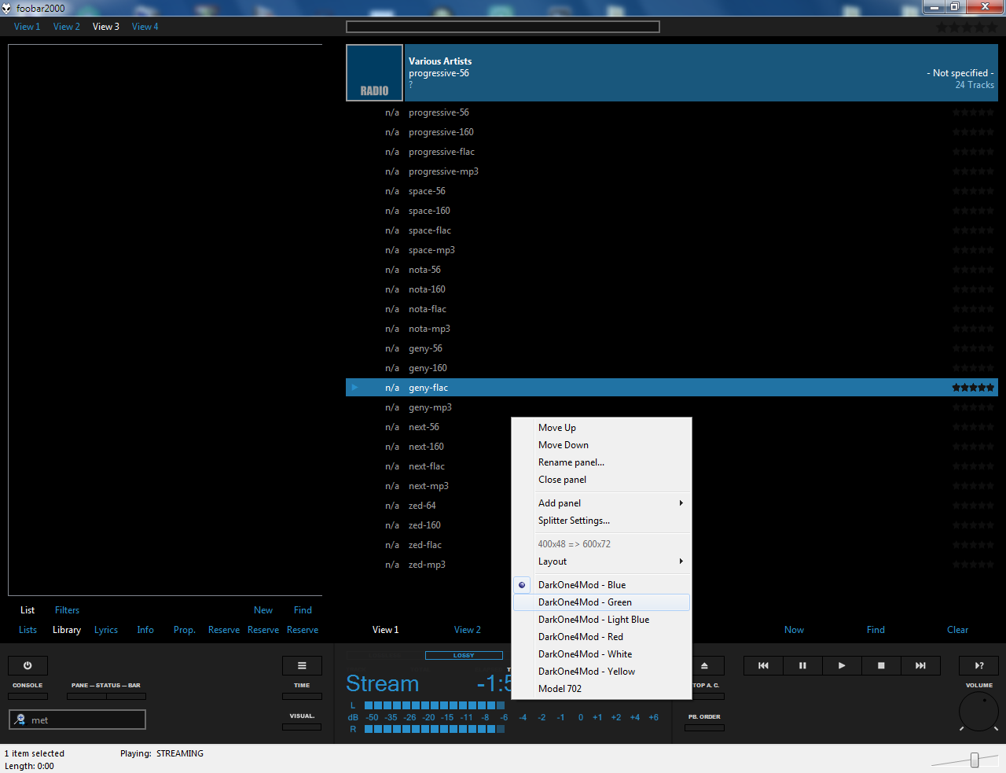This screenshot has width=1006, height=773.
Task: Skip to the previous track
Action: click(x=763, y=666)
